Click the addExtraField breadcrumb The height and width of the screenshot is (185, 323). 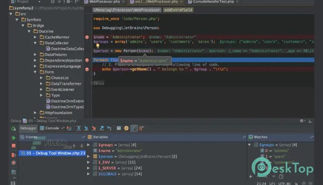coord(178,10)
